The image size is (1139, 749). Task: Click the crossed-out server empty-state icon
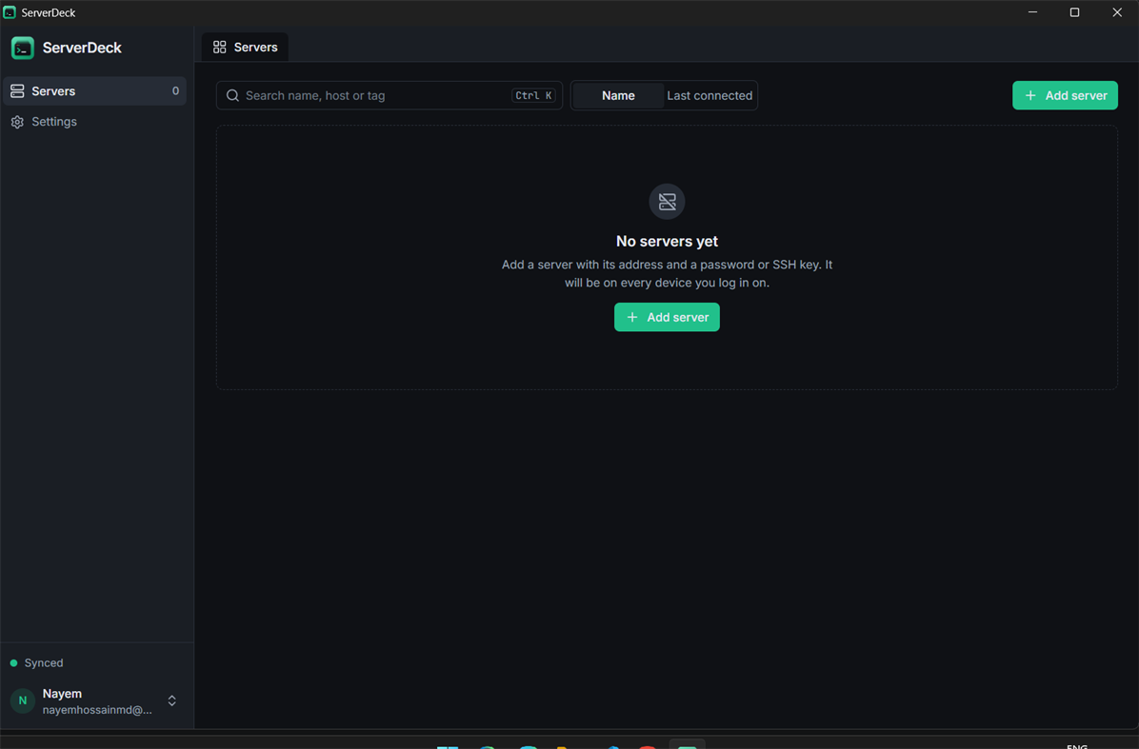click(667, 202)
